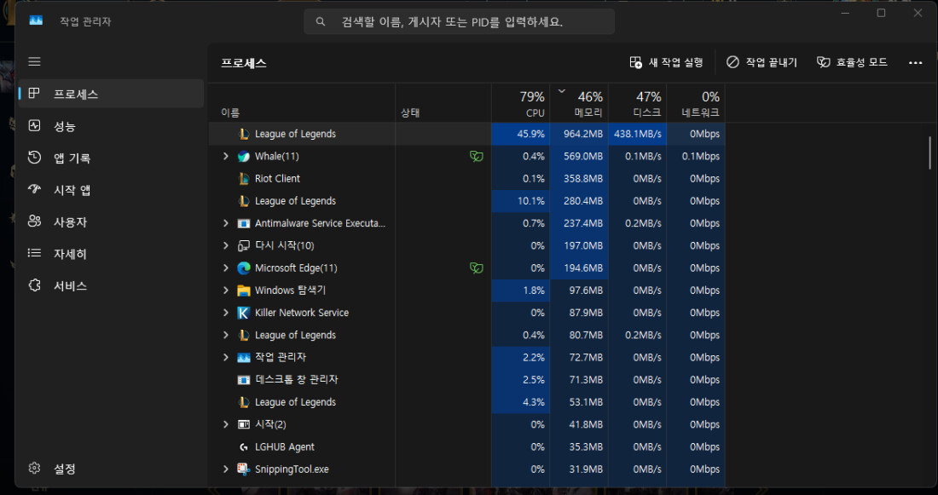Open the 서비스 (Services) sidebar page
The width and height of the screenshot is (938, 495).
pyautogui.click(x=70, y=285)
